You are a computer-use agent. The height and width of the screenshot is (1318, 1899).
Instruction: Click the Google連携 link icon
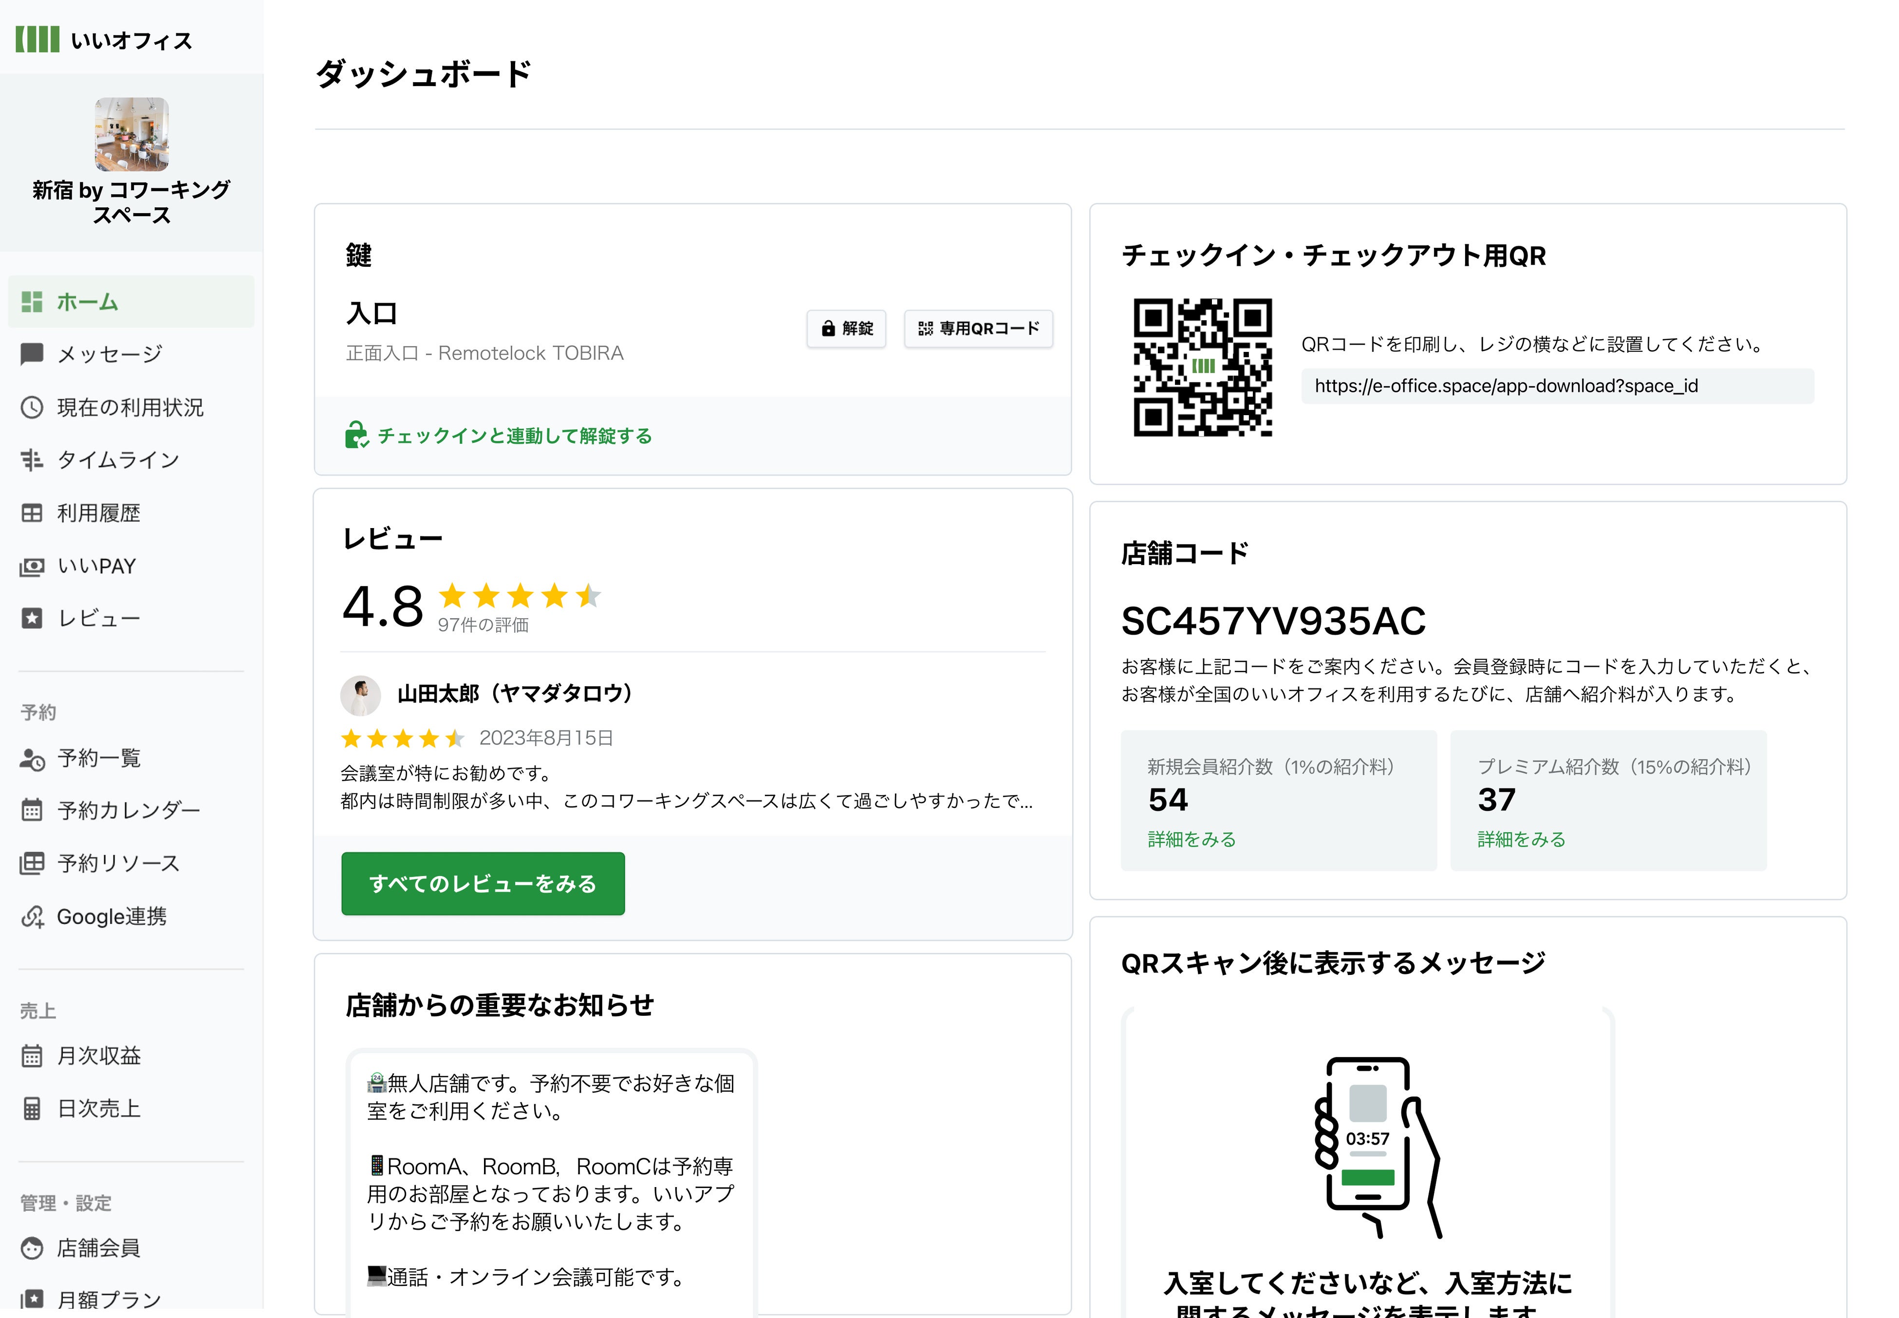31,916
